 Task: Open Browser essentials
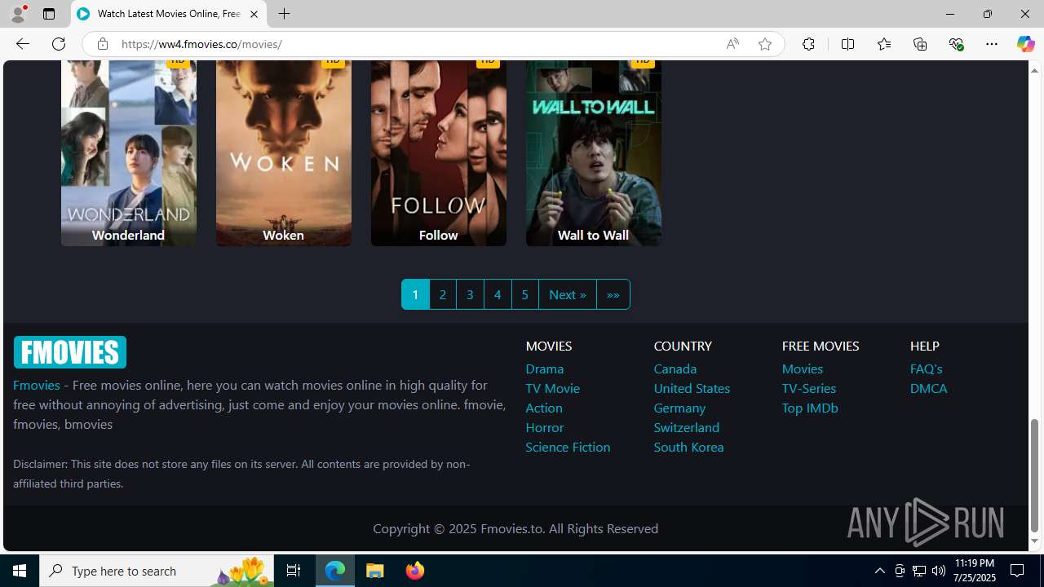tap(956, 44)
